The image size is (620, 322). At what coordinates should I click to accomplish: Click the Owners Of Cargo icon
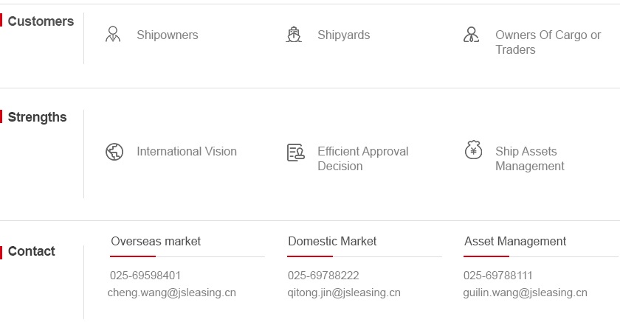click(x=471, y=35)
